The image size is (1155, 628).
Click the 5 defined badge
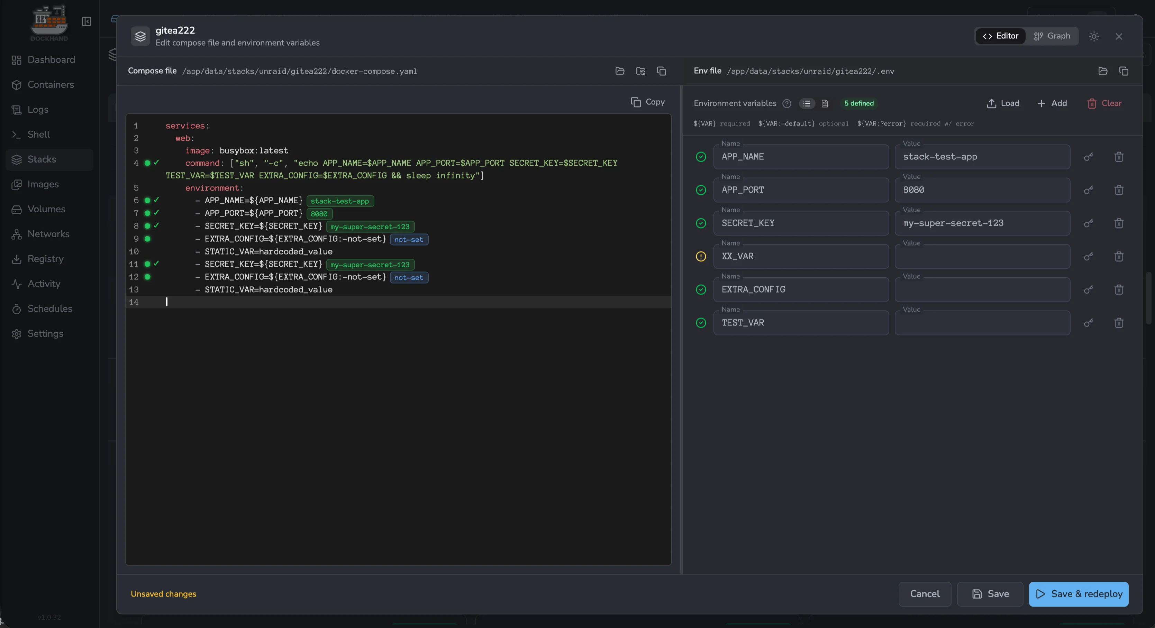pyautogui.click(x=858, y=103)
